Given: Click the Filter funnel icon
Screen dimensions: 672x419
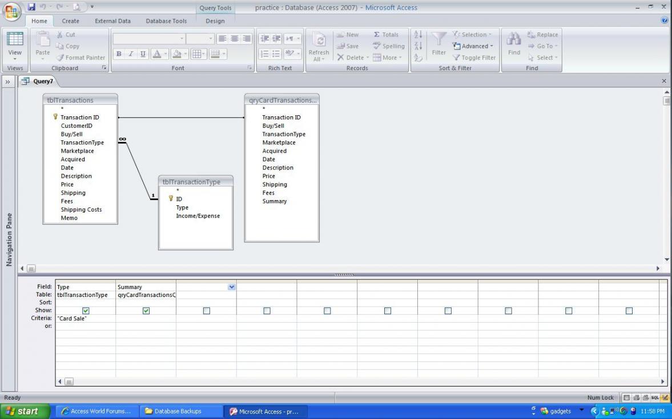Looking at the screenshot, I should (x=438, y=40).
